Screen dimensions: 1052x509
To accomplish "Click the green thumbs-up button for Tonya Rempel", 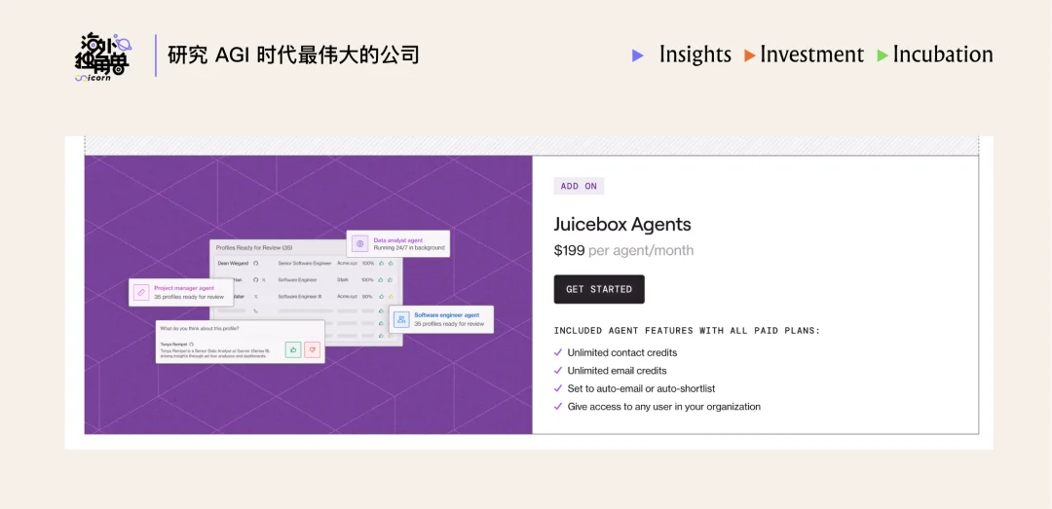I will [x=293, y=349].
